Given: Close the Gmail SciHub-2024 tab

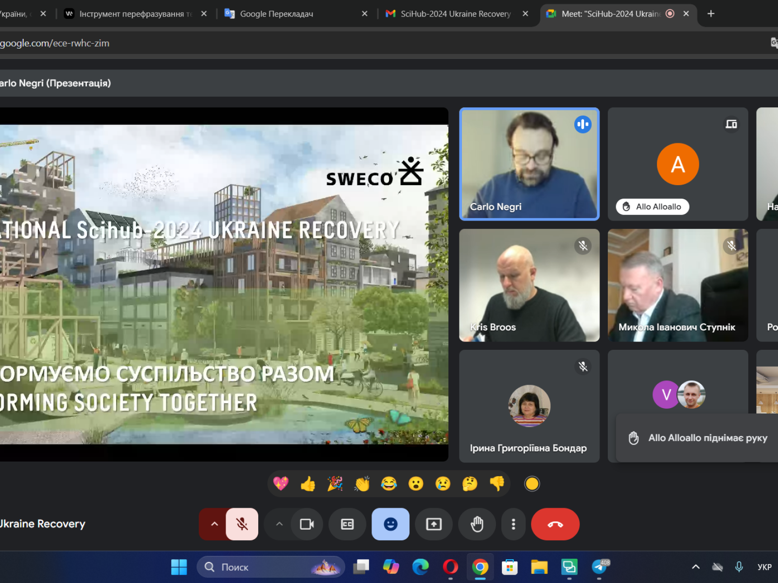Looking at the screenshot, I should (525, 14).
